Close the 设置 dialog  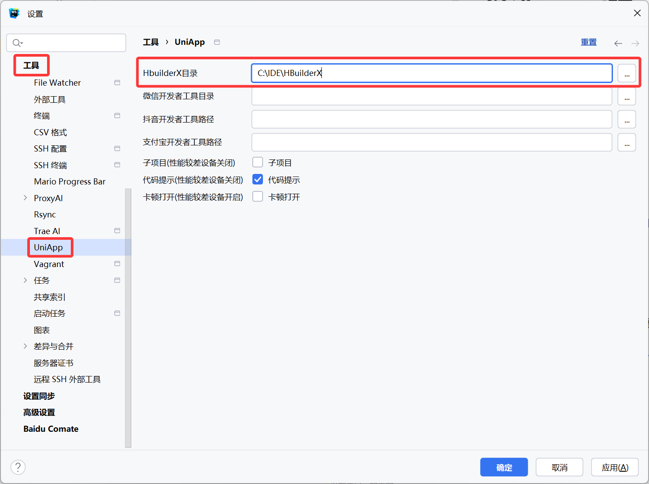point(637,13)
